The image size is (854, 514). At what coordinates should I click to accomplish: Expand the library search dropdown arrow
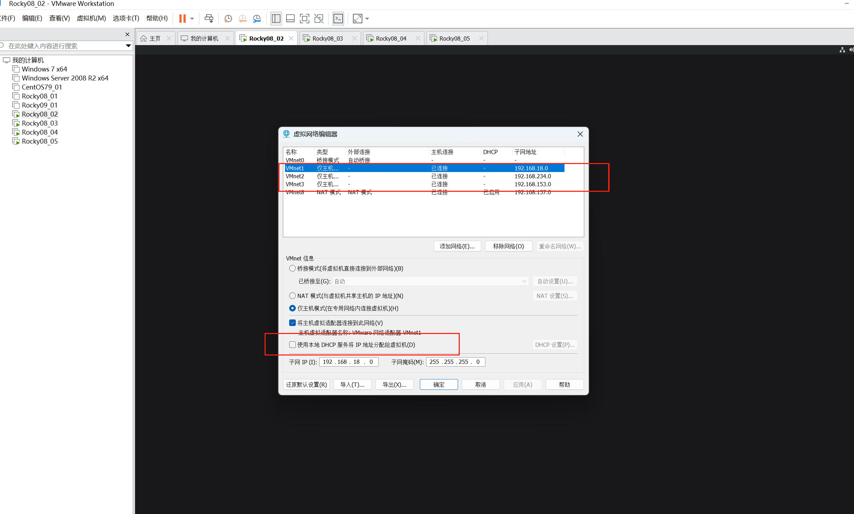click(128, 46)
